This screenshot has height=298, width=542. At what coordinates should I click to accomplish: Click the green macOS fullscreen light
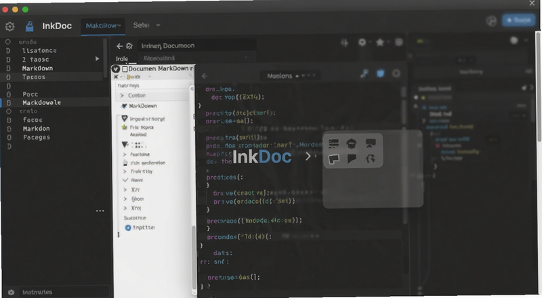coord(25,9)
